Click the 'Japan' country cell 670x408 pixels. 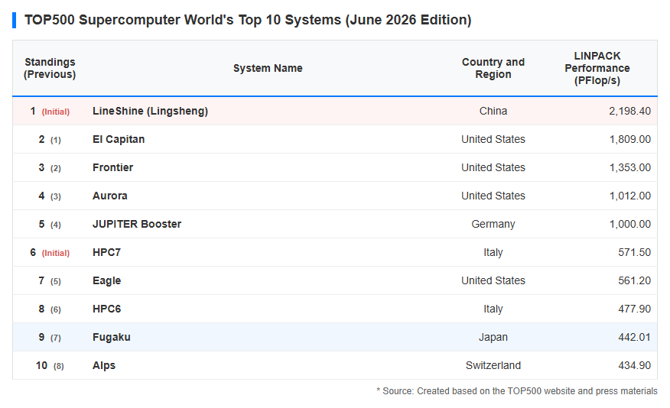[x=493, y=337]
